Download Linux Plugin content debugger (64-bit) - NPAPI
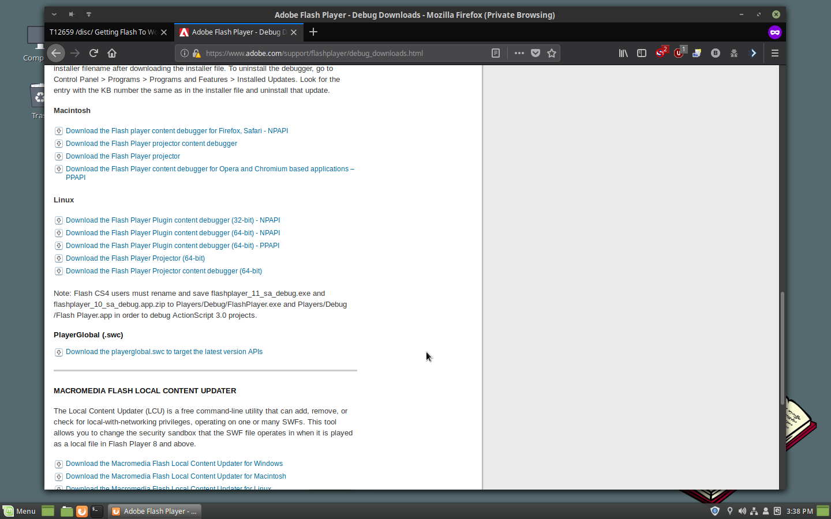Screen dimensions: 831x519 point(173,233)
